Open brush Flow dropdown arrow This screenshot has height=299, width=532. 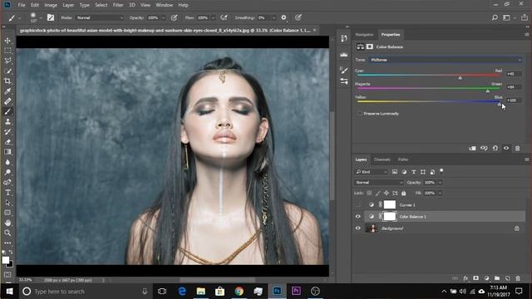pyautogui.click(x=213, y=17)
